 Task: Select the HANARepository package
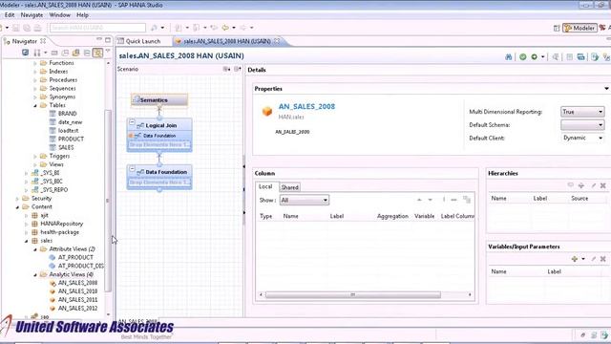click(61, 224)
